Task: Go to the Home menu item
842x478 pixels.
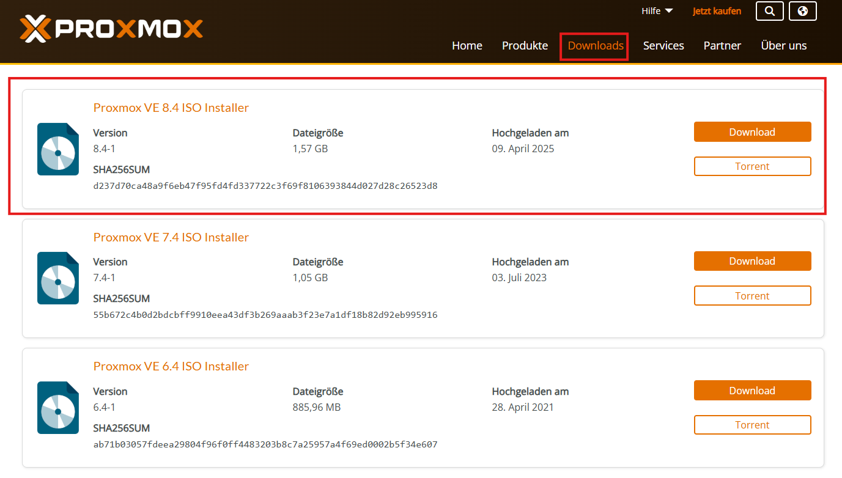Action: (x=467, y=46)
